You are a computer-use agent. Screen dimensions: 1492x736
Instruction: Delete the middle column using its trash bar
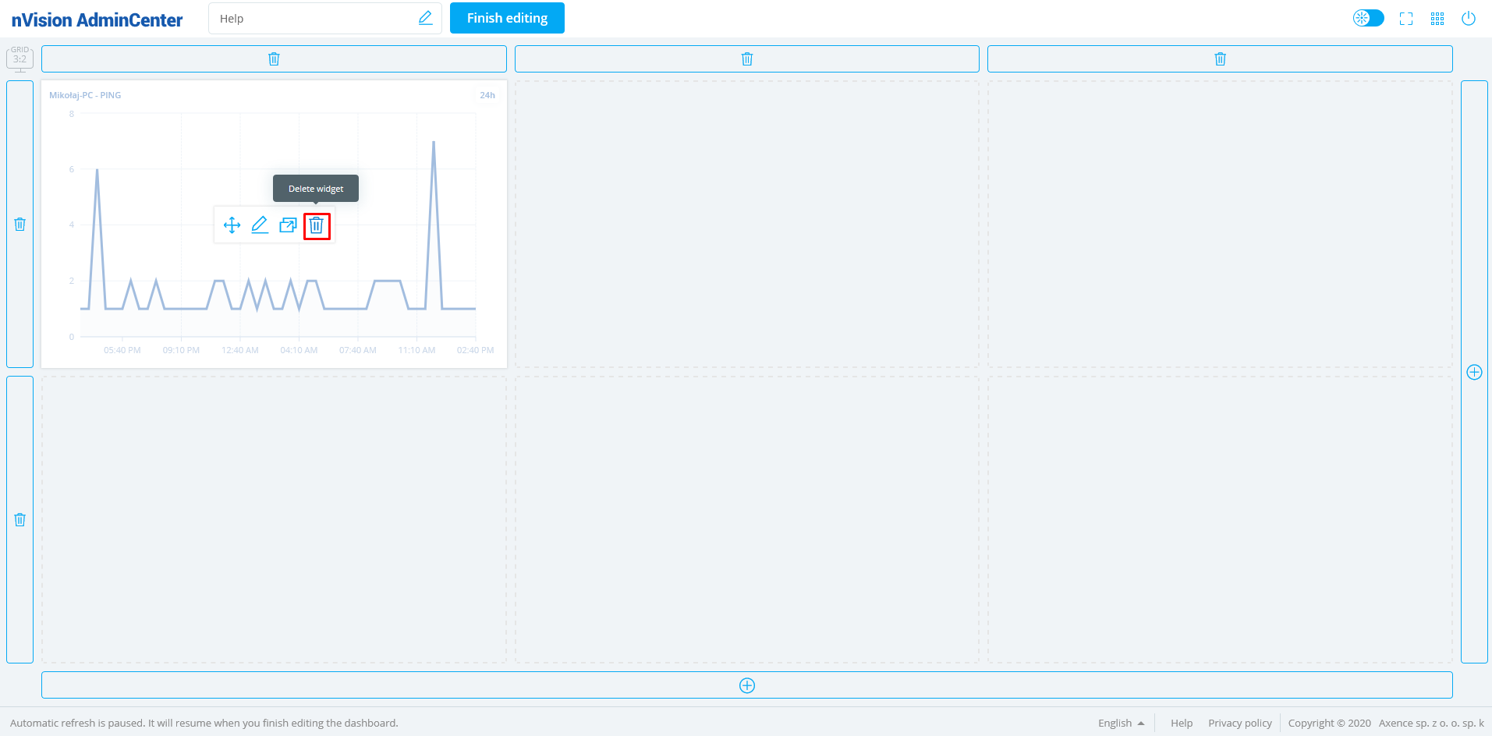point(746,59)
